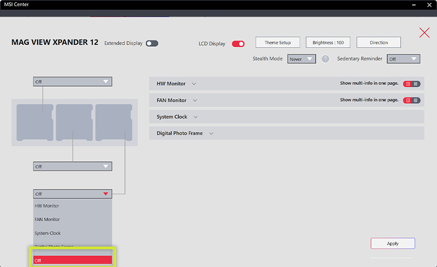Minimize the MSI Center window
Viewport: 437px width, 267px height.
(414, 5)
